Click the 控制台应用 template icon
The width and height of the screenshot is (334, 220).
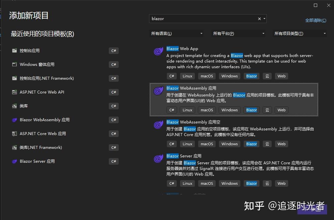click(x=15, y=51)
